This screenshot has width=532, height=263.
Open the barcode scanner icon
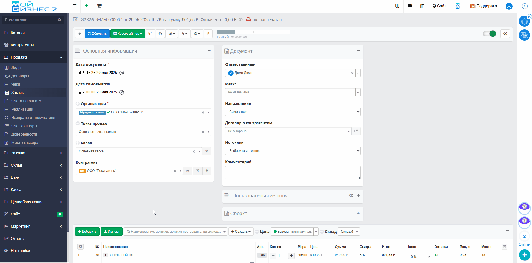click(397, 6)
